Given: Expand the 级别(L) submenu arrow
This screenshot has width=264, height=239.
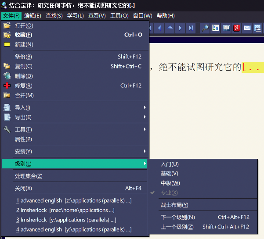Looking at the screenshot, I should 145,164.
